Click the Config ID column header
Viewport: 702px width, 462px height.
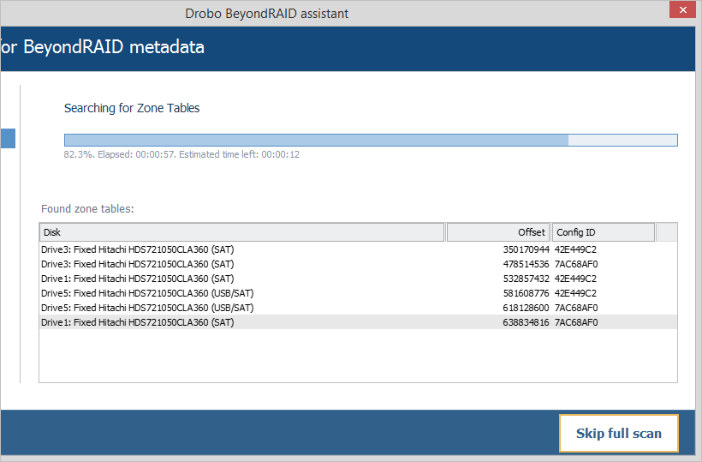[x=603, y=232]
